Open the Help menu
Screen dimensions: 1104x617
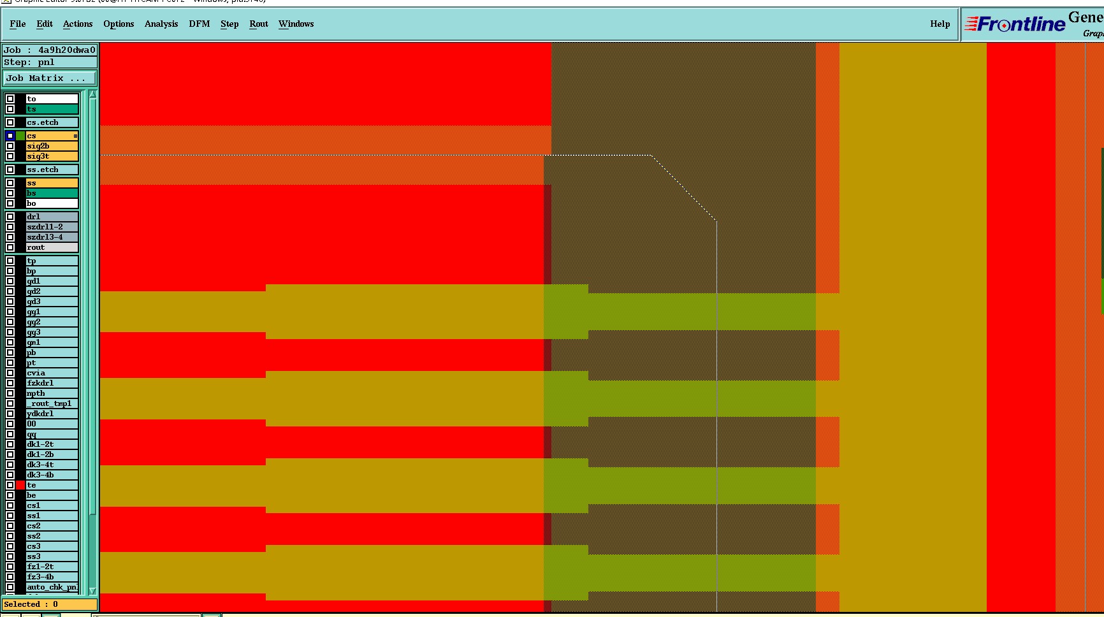pyautogui.click(x=940, y=24)
